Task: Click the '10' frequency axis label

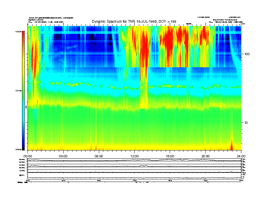Action: click(x=246, y=123)
